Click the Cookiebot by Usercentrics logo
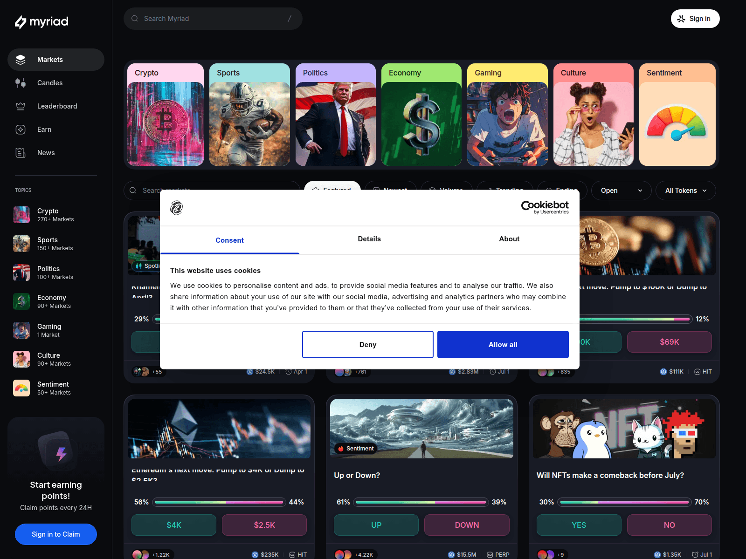 [x=545, y=207]
